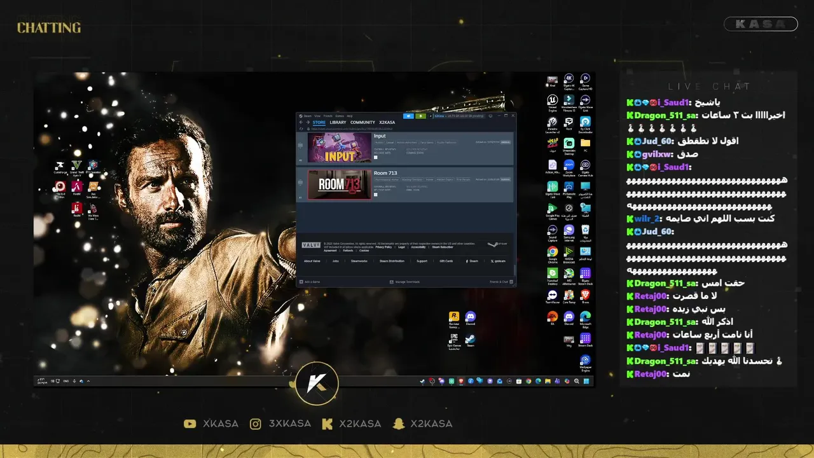This screenshot has width=814, height=458.
Task: Click the Steam Subscriber Agreement footer link
Action: click(x=442, y=247)
